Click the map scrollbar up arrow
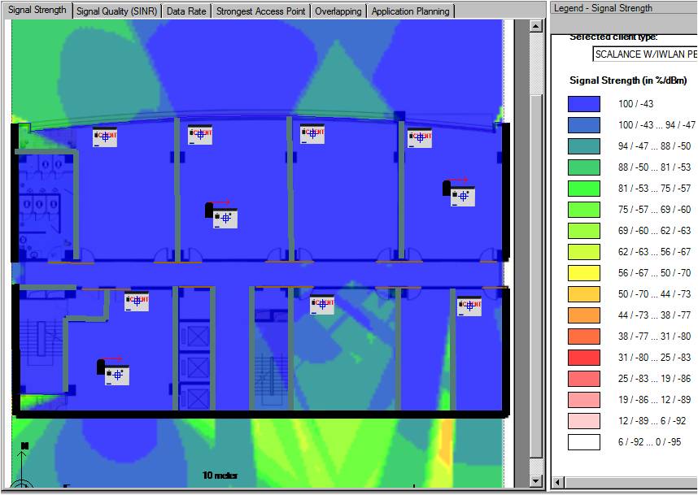698x495 pixels. (x=536, y=26)
